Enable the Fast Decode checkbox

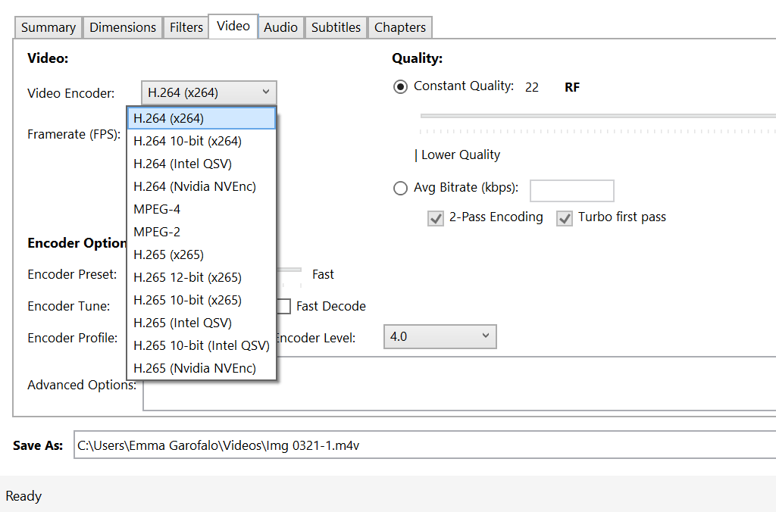283,307
